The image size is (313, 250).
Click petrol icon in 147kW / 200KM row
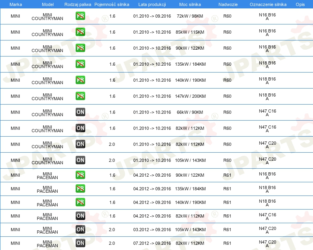[80, 96]
